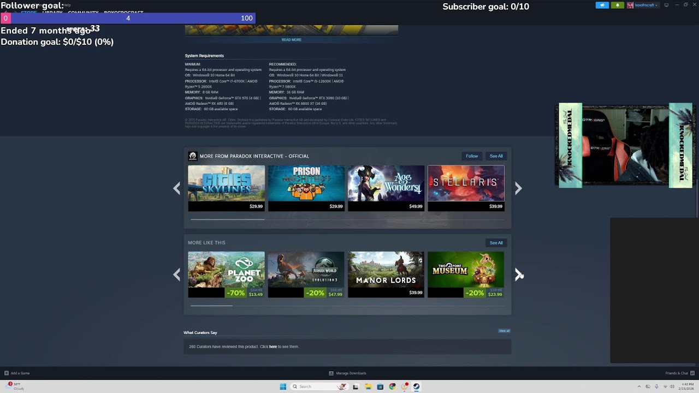Open the clock showing 4:40 PM
Viewport: 699px width, 393px height.
pyautogui.click(x=686, y=386)
